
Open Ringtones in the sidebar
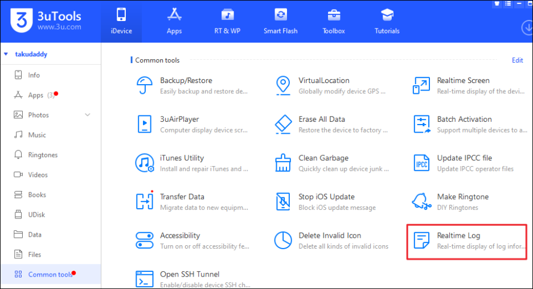(51, 155)
